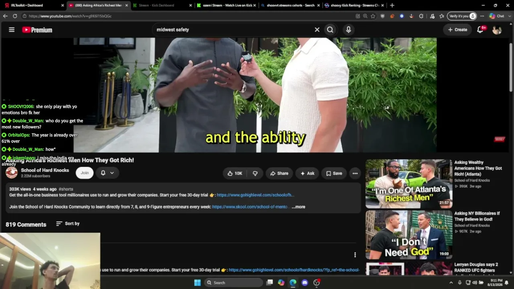Run search with the magnifier button
This screenshot has height=289, width=514.
click(x=330, y=30)
